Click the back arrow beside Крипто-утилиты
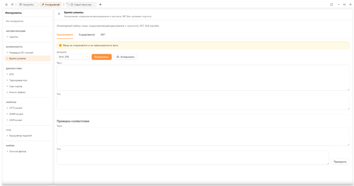The image size is (354, 186). 59,14
